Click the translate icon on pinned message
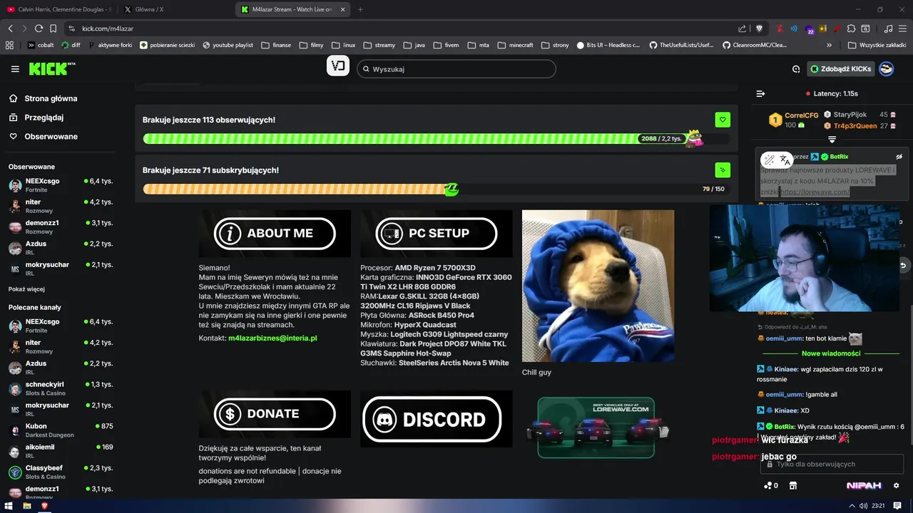 785,160
